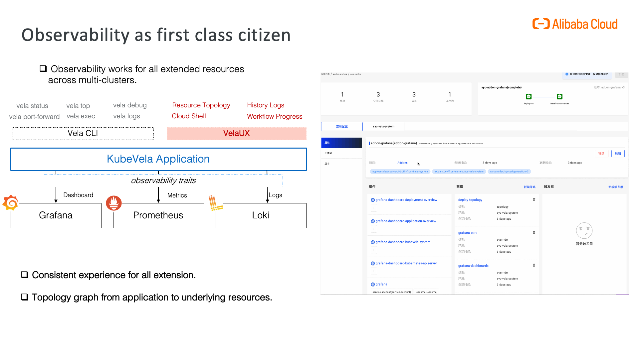The width and height of the screenshot is (639, 359).
Task: Click the Prometheus flame logo
Action: tap(114, 203)
